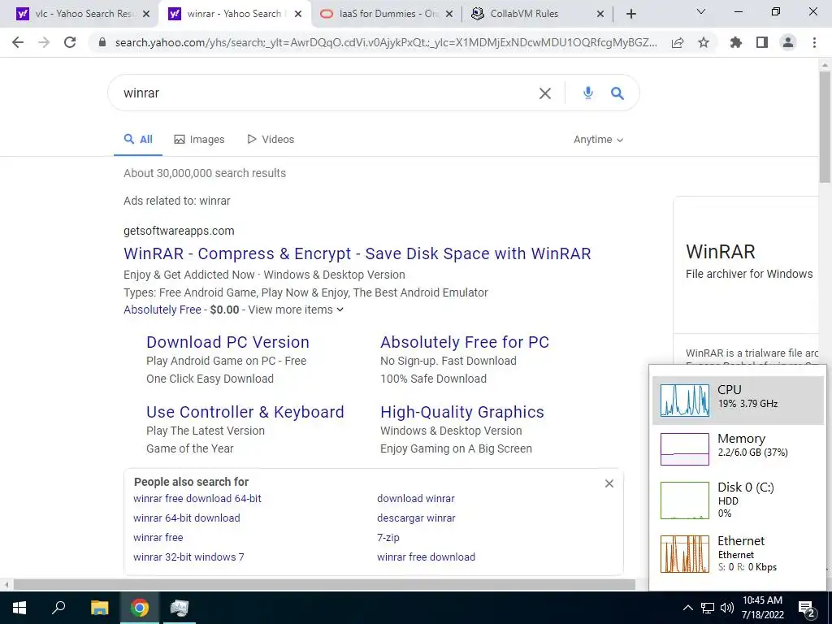Click the descargar winrar suggestion

coord(416,518)
